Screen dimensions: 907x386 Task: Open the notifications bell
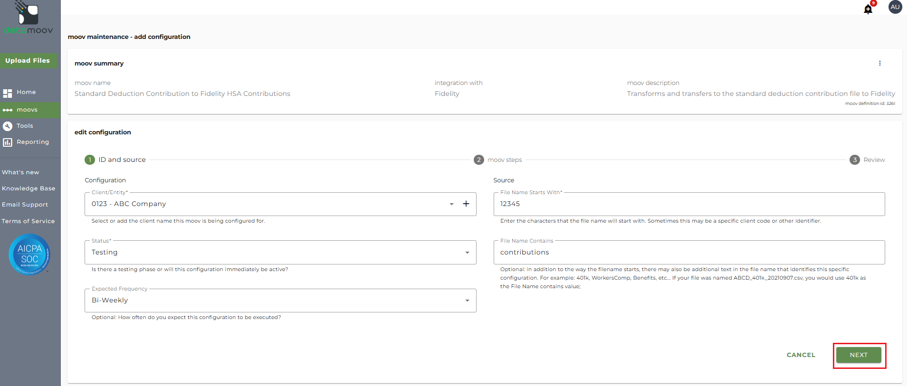[868, 9]
